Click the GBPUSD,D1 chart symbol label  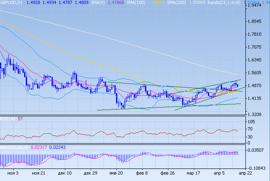(12, 4)
